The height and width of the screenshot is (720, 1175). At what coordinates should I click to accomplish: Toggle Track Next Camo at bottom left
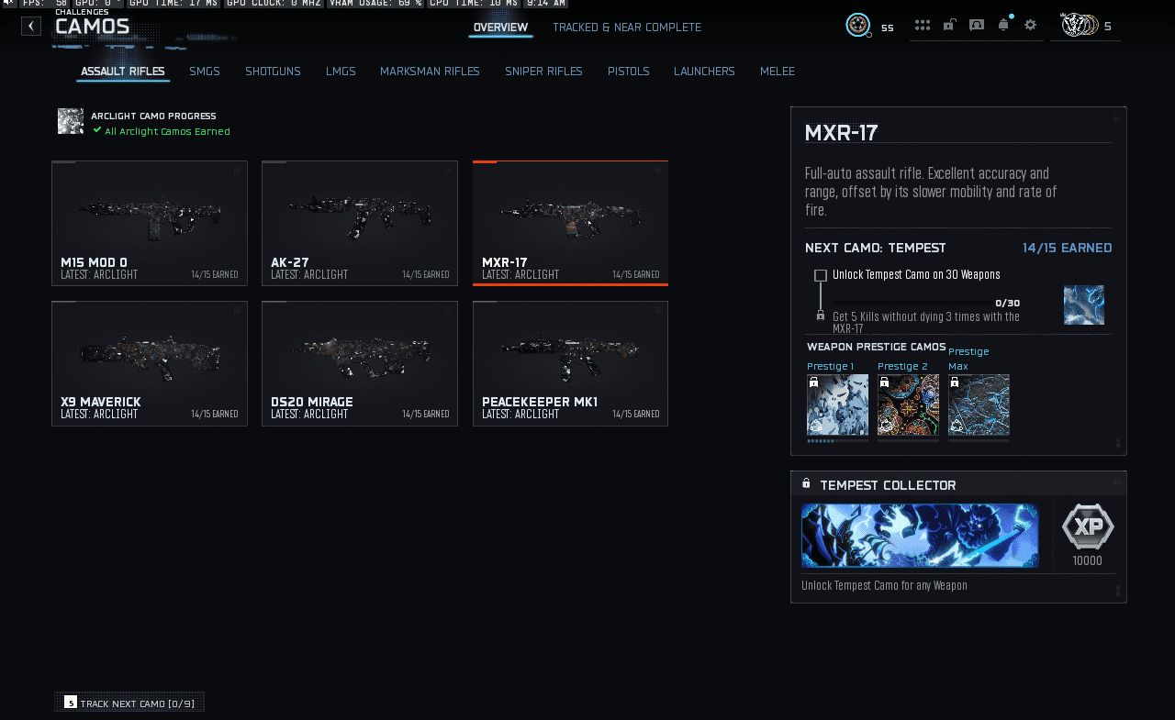point(129,701)
